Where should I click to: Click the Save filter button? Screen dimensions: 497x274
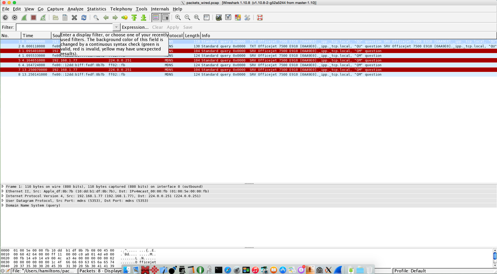point(188,27)
